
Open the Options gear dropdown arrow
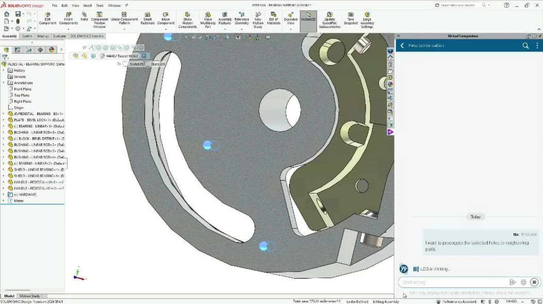[23, 29]
